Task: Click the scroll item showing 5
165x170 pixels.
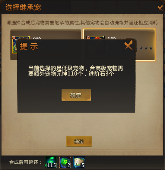Action: [79, 163]
